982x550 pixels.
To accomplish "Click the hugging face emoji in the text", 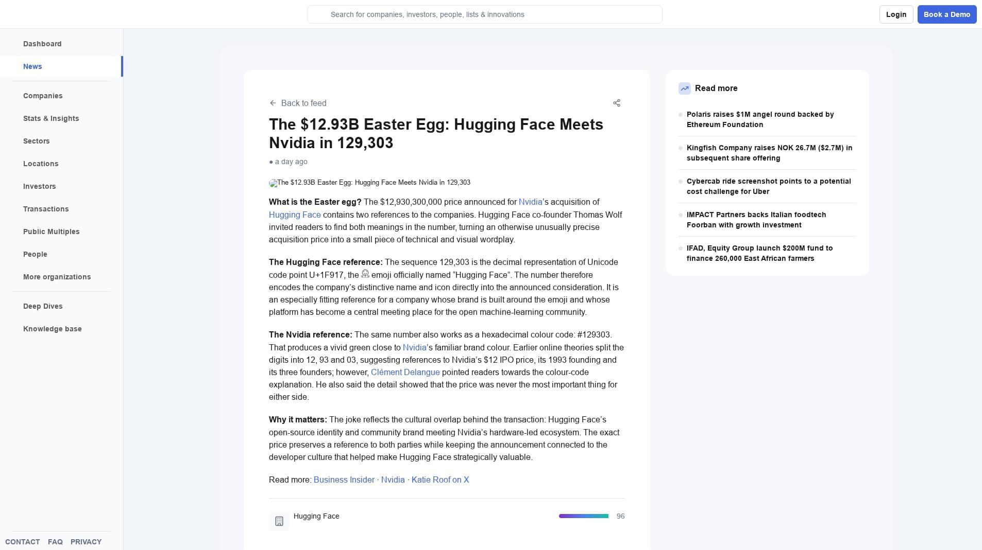I will 365,274.
